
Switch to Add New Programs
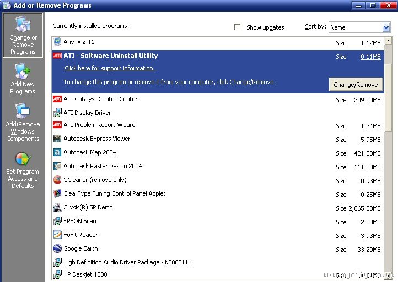(23, 79)
